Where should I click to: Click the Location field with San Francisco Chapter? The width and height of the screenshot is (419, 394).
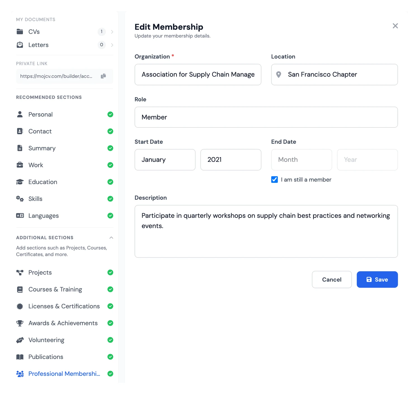(334, 74)
